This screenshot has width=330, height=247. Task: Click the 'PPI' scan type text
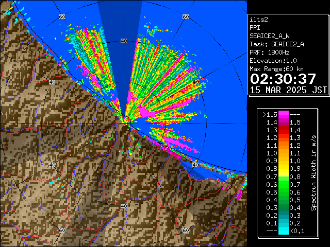[255, 28]
